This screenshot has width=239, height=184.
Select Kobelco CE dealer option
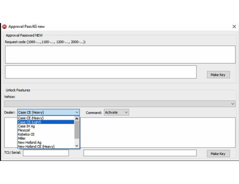point(46,134)
